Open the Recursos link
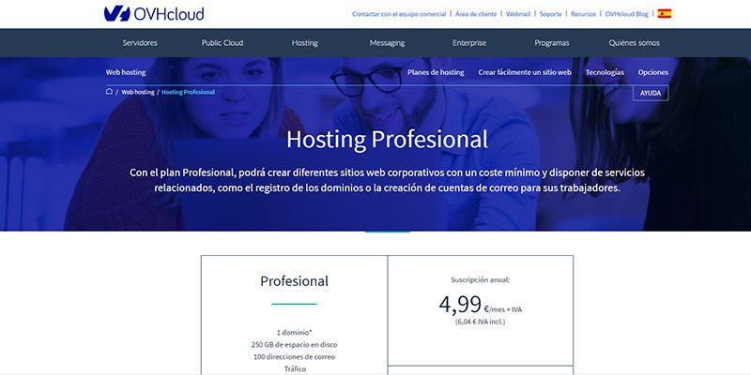This screenshot has height=375, width=751. pyautogui.click(x=583, y=14)
